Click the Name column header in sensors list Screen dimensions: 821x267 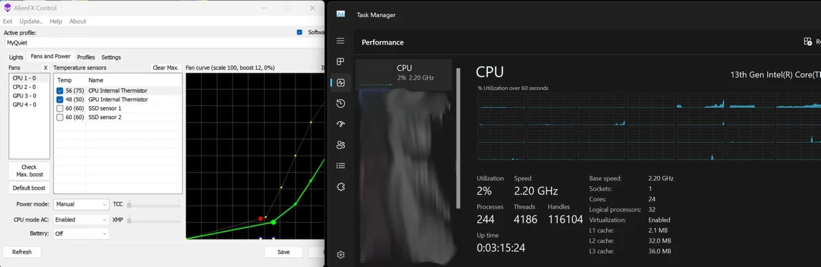tap(134, 80)
